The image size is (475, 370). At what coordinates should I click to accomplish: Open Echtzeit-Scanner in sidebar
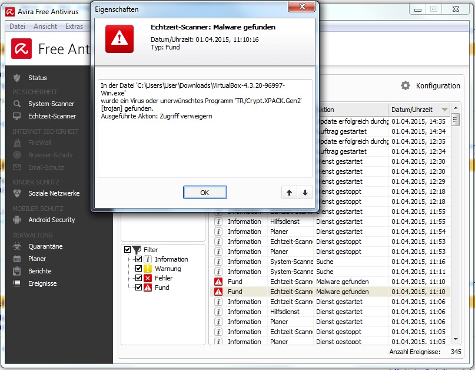[52, 116]
